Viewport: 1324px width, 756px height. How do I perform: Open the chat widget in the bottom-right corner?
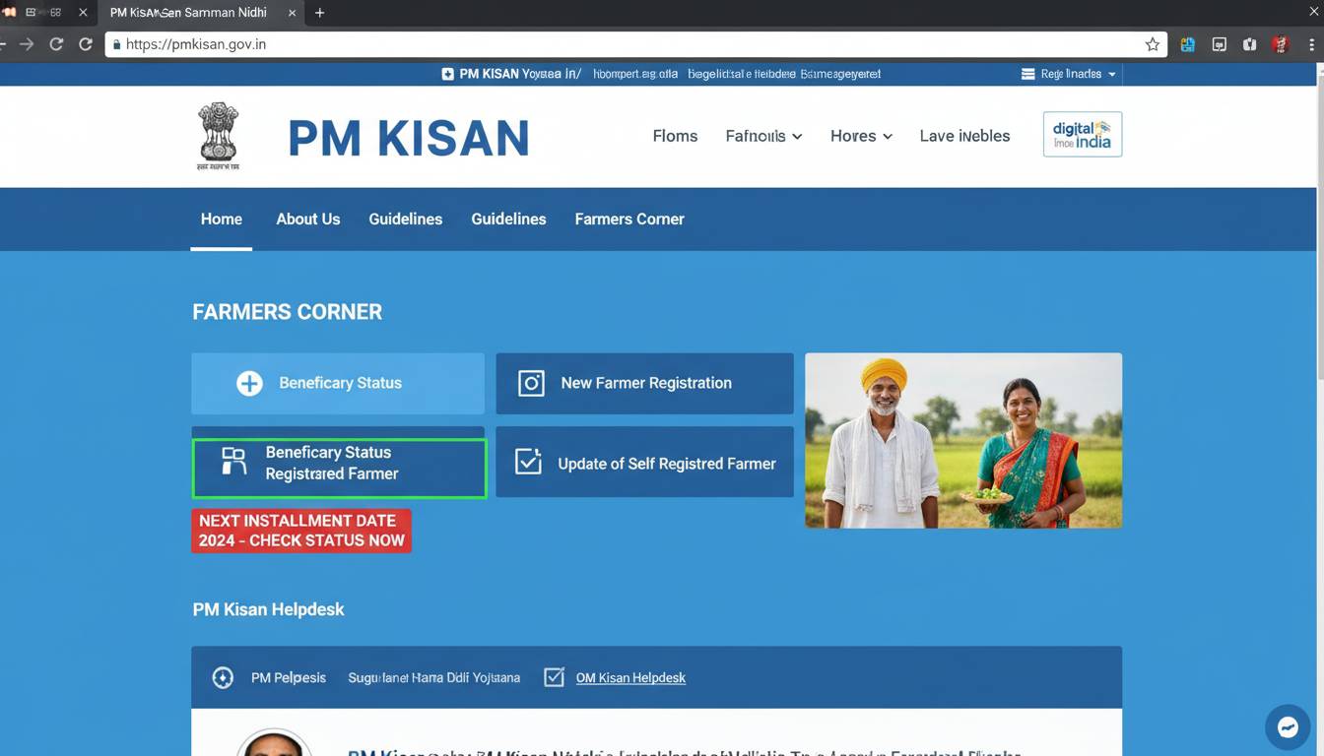tap(1288, 726)
